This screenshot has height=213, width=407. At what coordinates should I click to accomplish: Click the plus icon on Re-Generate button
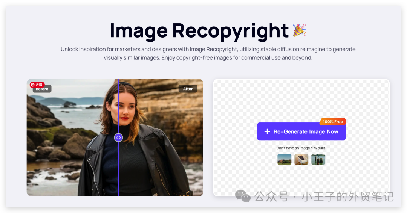tap(267, 132)
